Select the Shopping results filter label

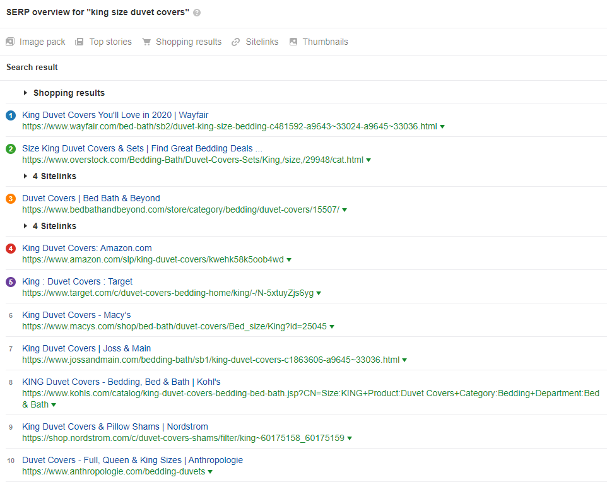189,42
